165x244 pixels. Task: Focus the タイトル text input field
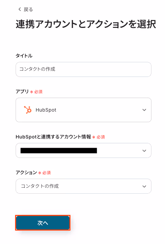pyautogui.click(x=84, y=69)
